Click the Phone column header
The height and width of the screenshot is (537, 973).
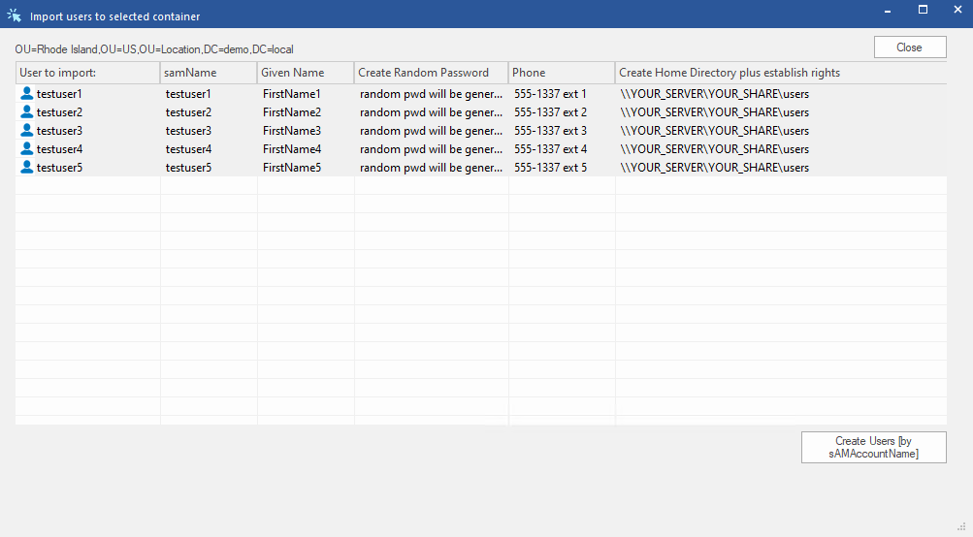(561, 73)
